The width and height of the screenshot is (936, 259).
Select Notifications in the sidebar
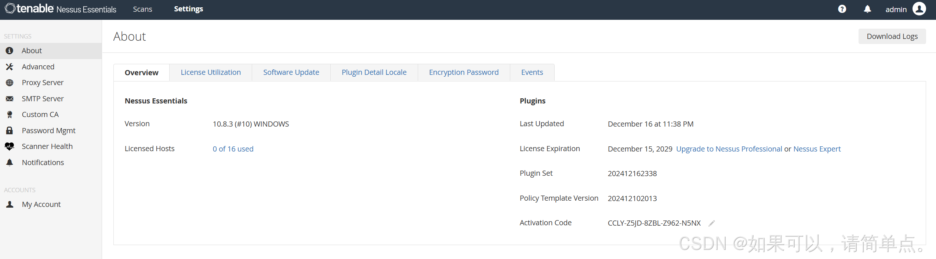[x=51, y=163]
